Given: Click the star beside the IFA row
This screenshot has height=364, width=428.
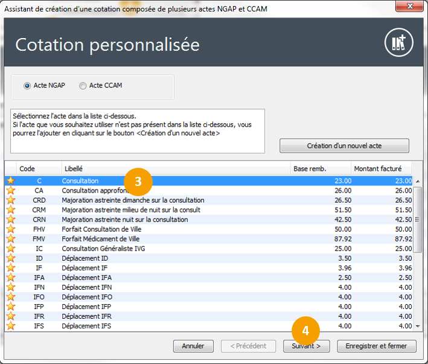Looking at the screenshot, I should pos(10,277).
